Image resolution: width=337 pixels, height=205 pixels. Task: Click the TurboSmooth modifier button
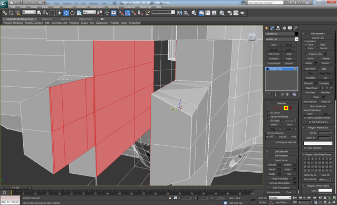click(274, 63)
